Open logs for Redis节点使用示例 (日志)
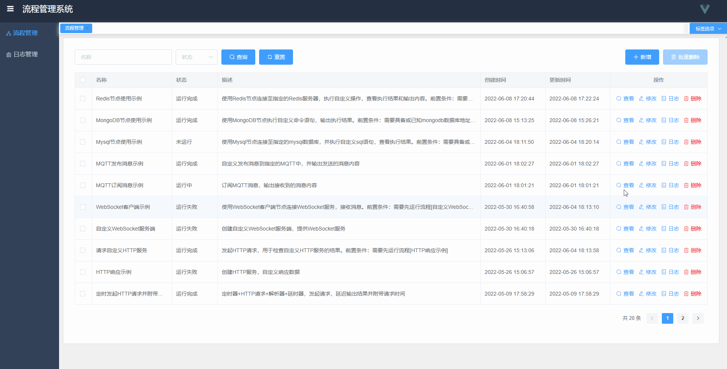The width and height of the screenshot is (727, 369). tap(670, 99)
